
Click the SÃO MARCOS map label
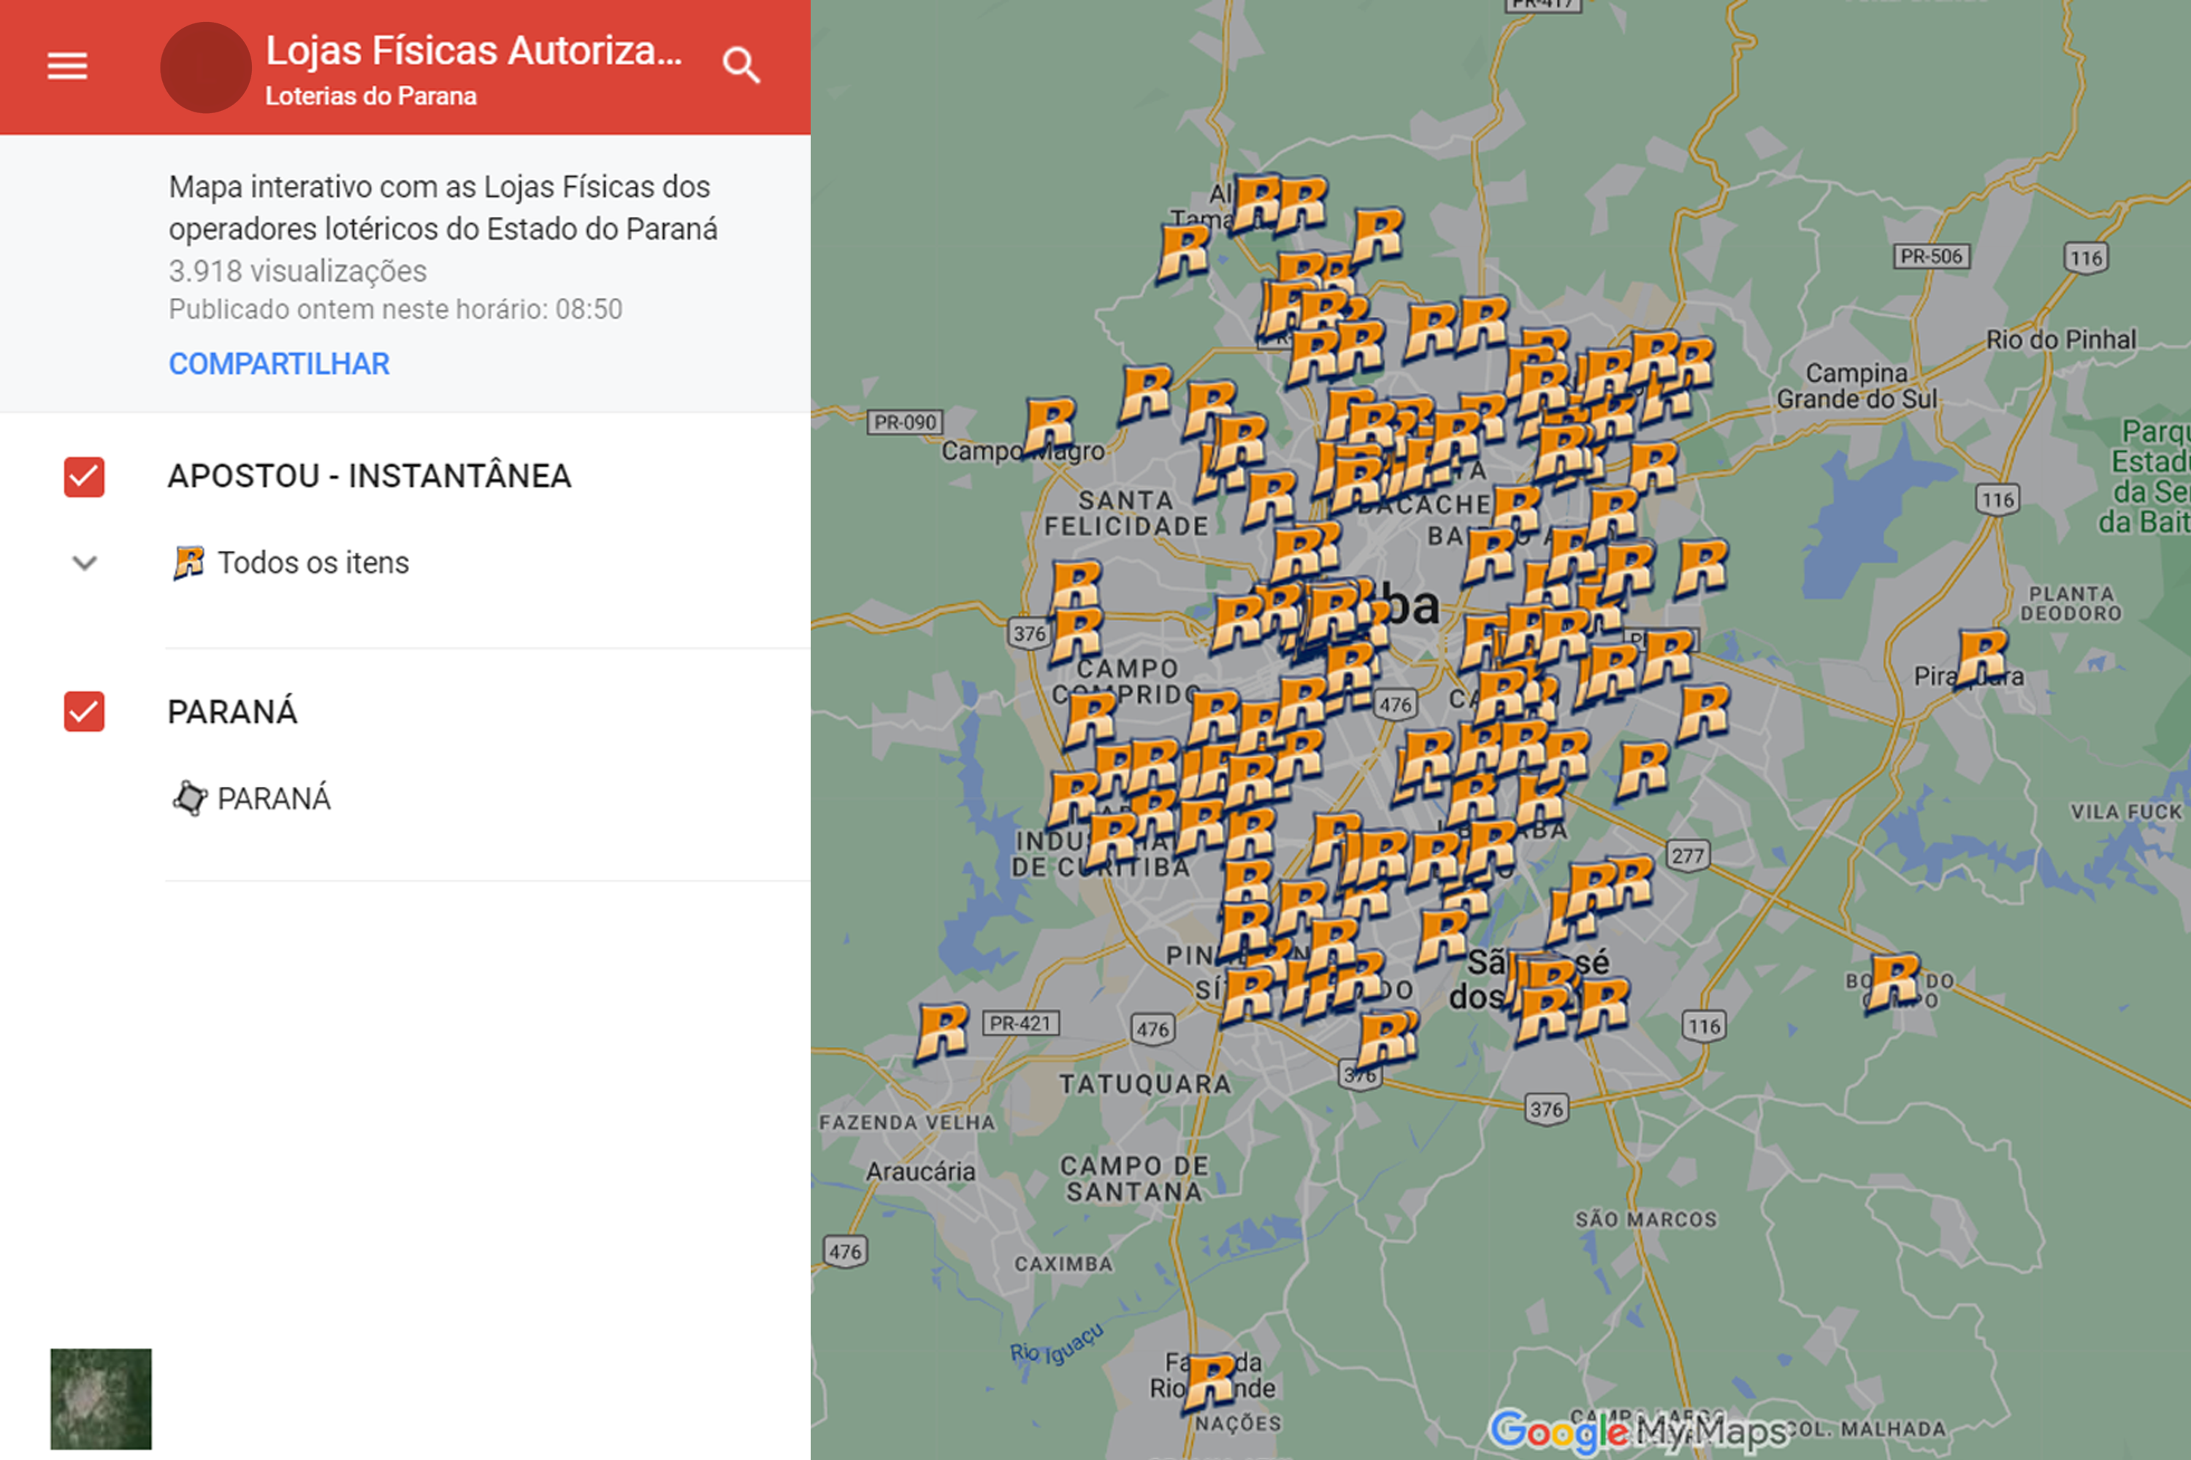point(1646,1219)
